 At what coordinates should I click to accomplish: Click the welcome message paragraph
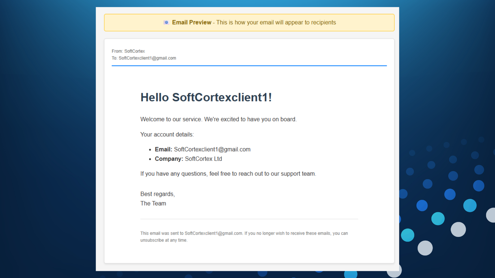[218, 119]
